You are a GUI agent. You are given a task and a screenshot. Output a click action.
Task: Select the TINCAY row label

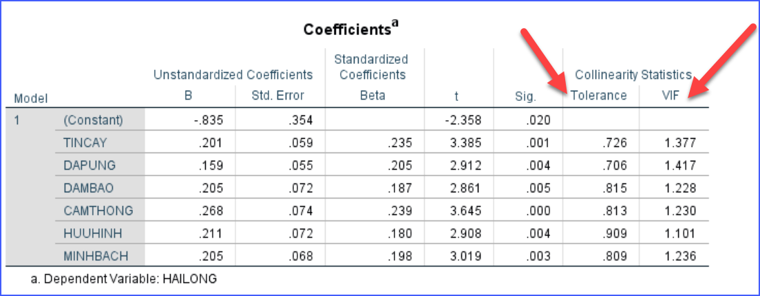(x=85, y=143)
